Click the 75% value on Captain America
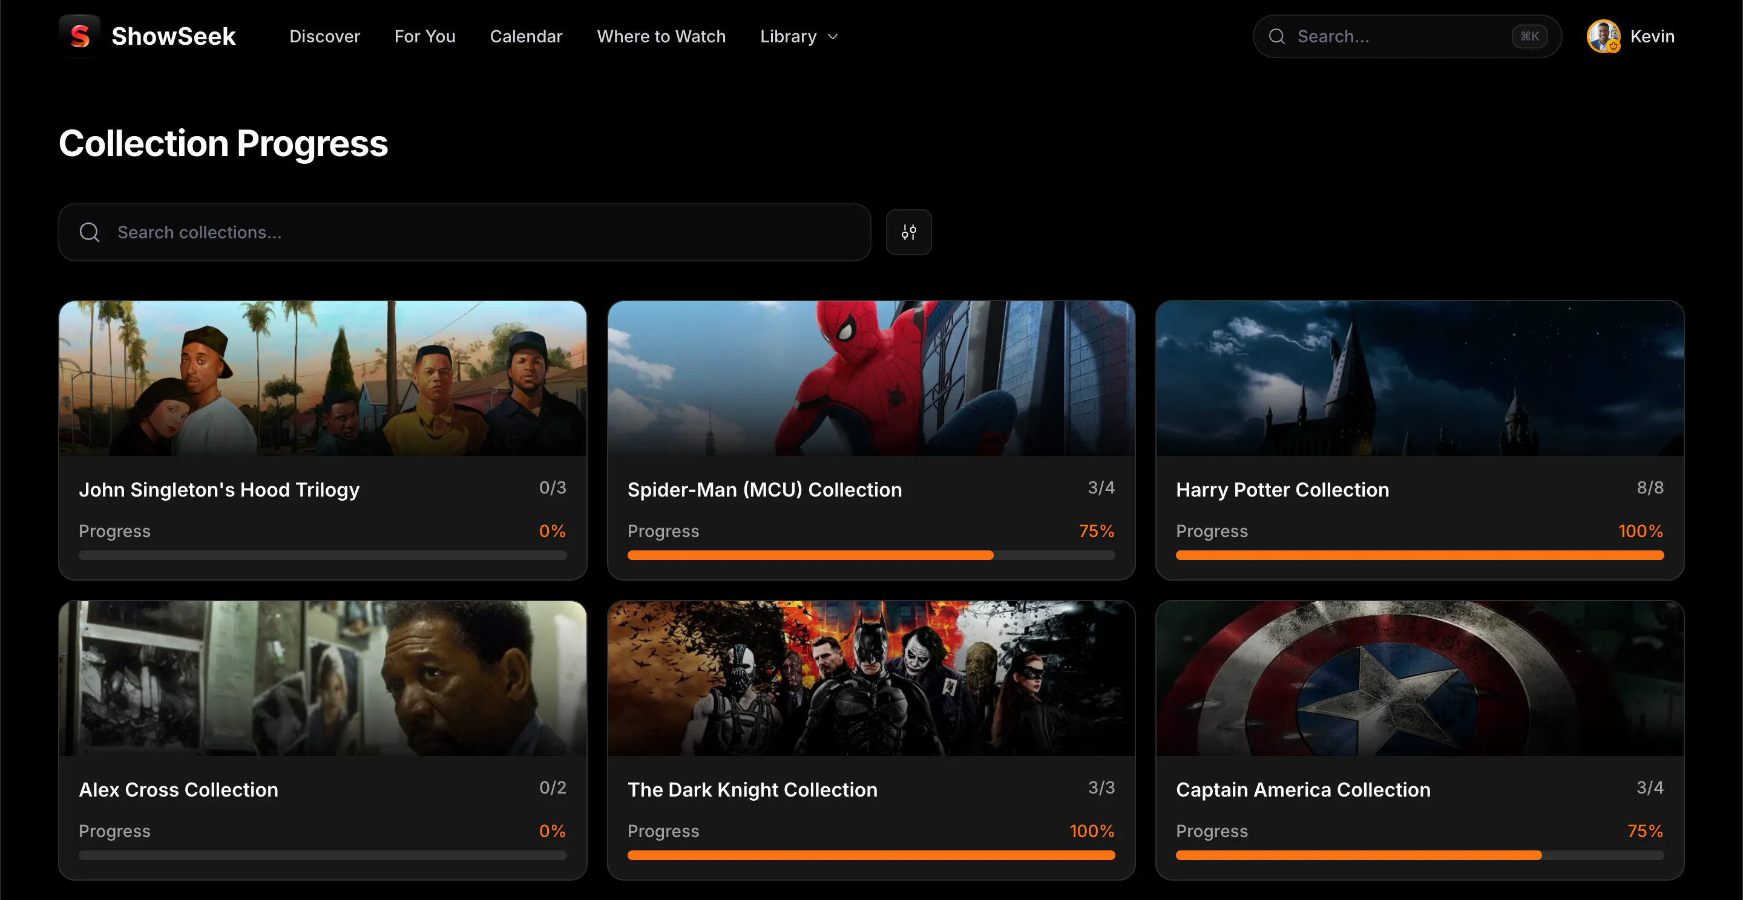The height and width of the screenshot is (900, 1743). pos(1646,832)
